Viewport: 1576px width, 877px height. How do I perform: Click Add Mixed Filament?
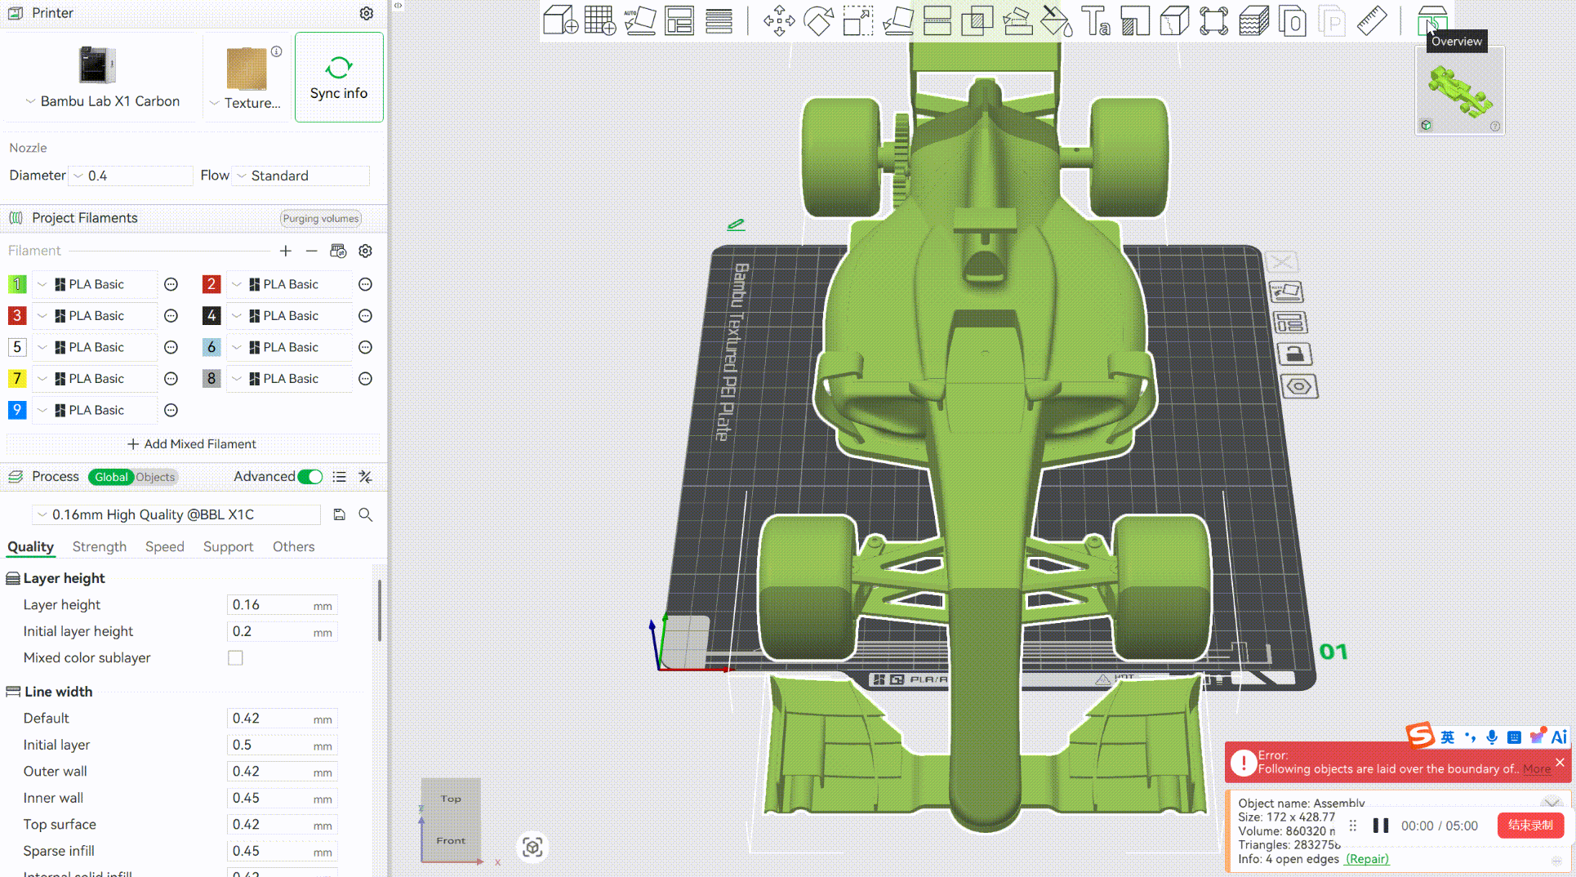click(x=193, y=444)
